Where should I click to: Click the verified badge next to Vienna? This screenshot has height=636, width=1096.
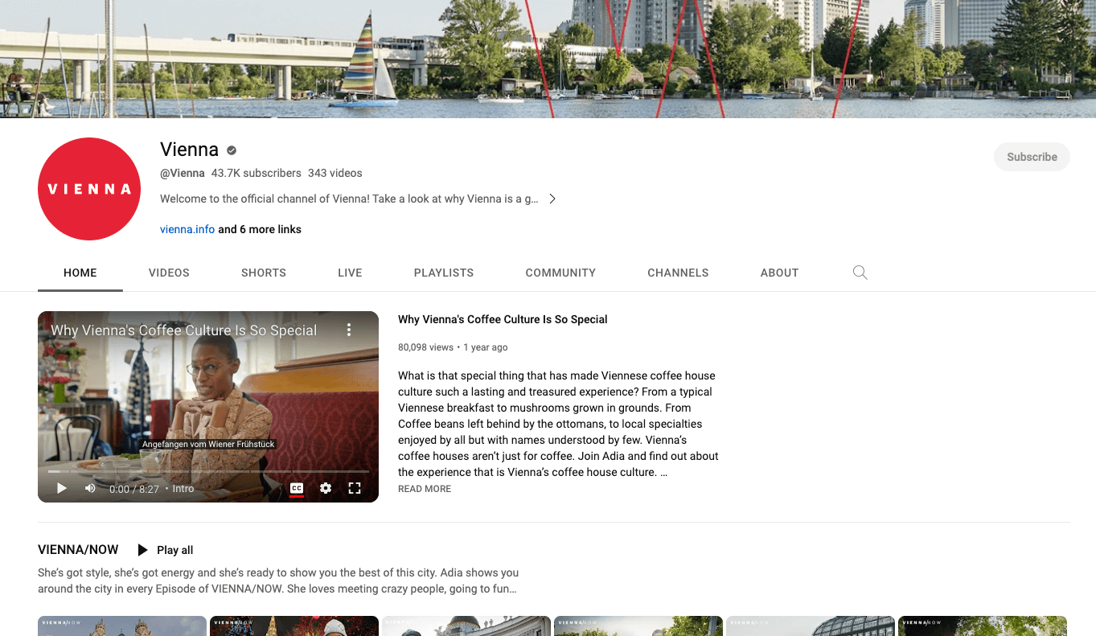coord(232,150)
